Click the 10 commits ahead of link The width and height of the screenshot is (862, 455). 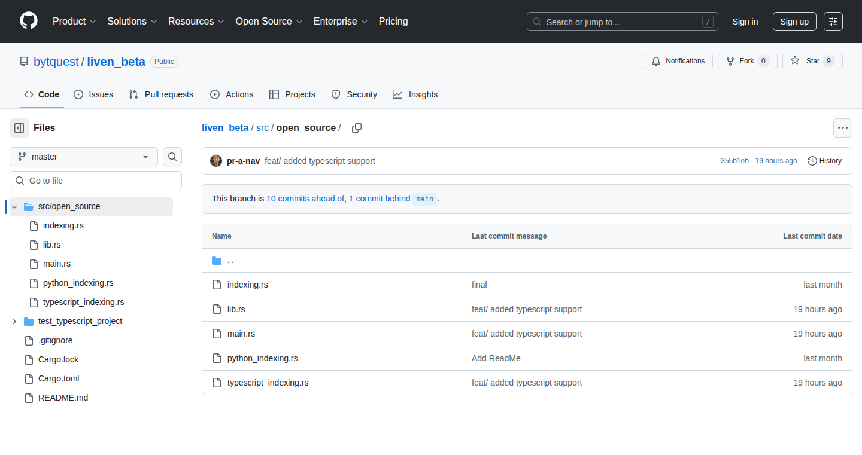(x=305, y=199)
